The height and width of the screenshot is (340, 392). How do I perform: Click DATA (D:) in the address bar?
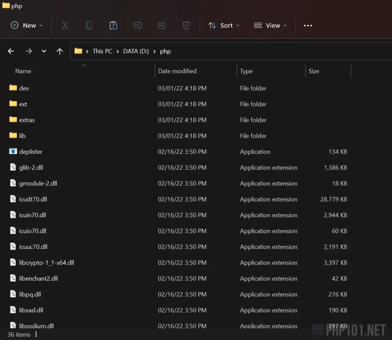(136, 51)
